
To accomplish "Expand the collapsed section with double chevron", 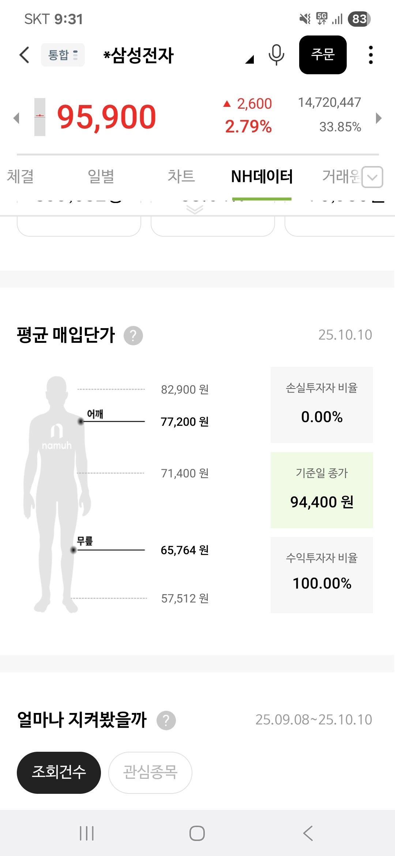I will coord(195,210).
